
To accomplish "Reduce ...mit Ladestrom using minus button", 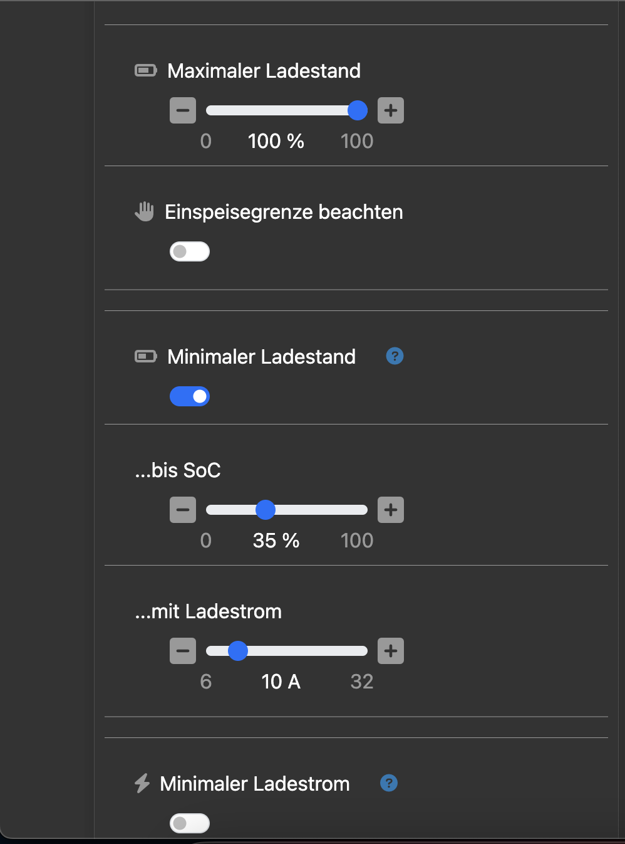I will tap(183, 651).
